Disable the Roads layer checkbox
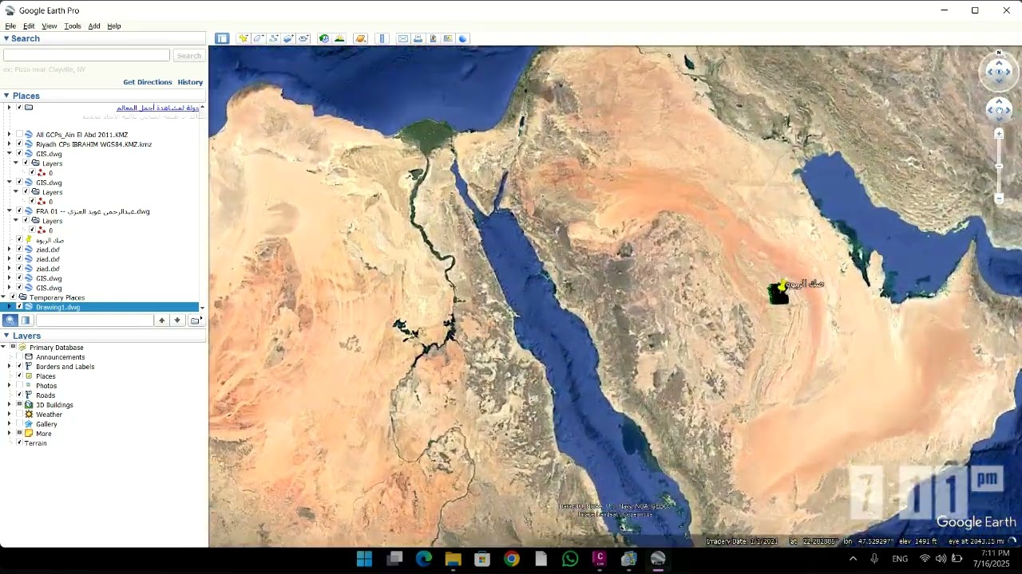The width and height of the screenshot is (1022, 574). coord(19,395)
